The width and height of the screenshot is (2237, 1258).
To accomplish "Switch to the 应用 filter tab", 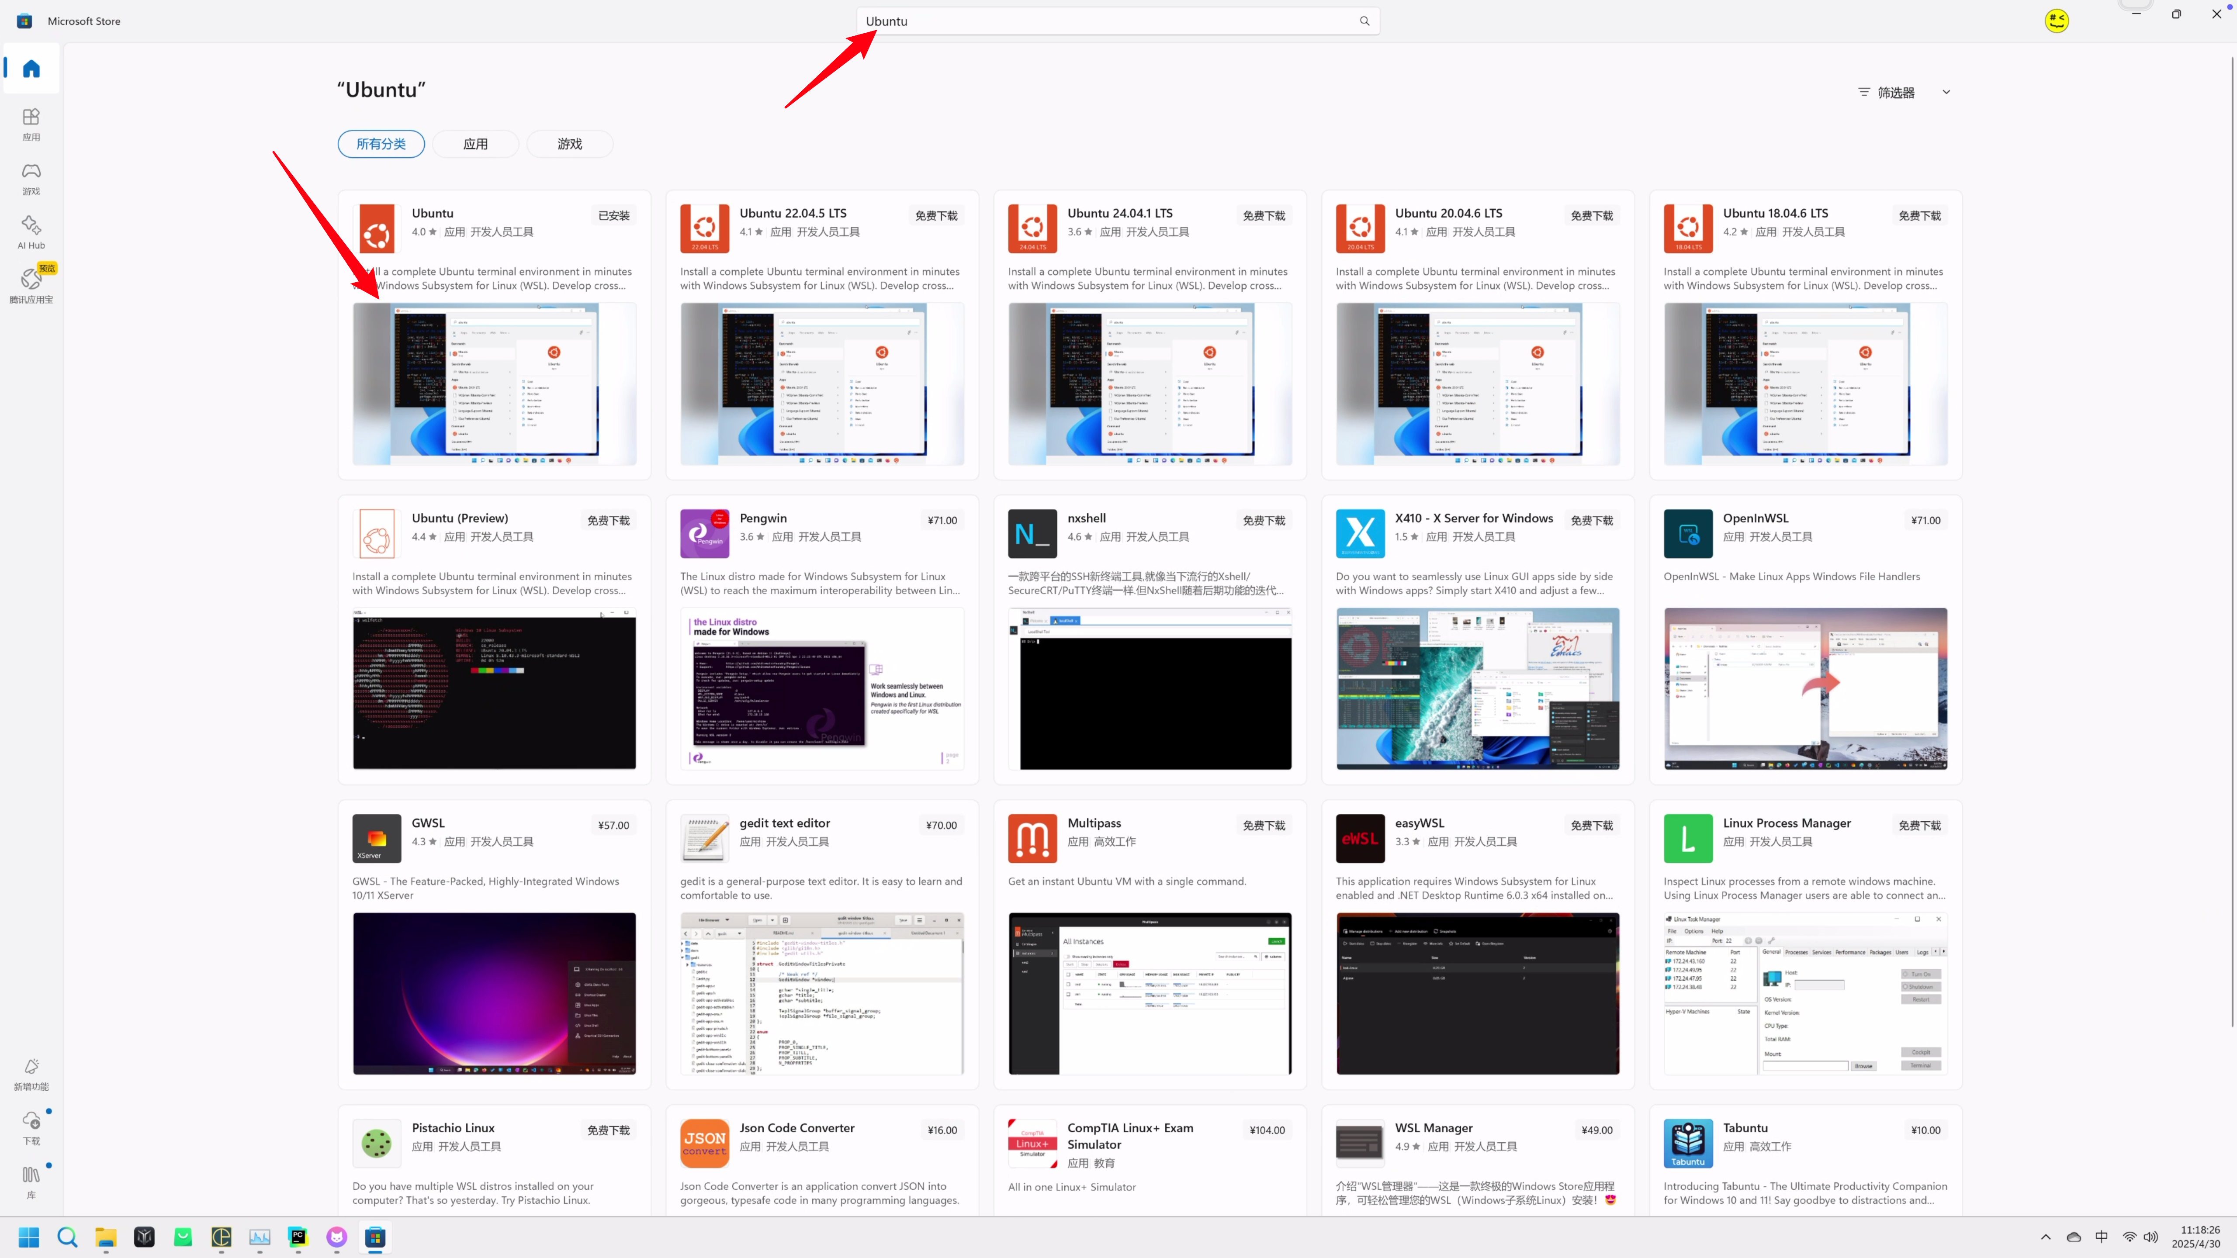I will click(x=476, y=144).
